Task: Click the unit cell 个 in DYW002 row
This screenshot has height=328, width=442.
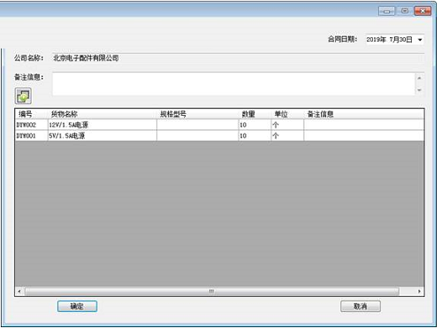Action: (x=287, y=125)
